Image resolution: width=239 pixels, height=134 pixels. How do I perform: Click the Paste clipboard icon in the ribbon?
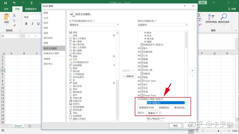7,17
